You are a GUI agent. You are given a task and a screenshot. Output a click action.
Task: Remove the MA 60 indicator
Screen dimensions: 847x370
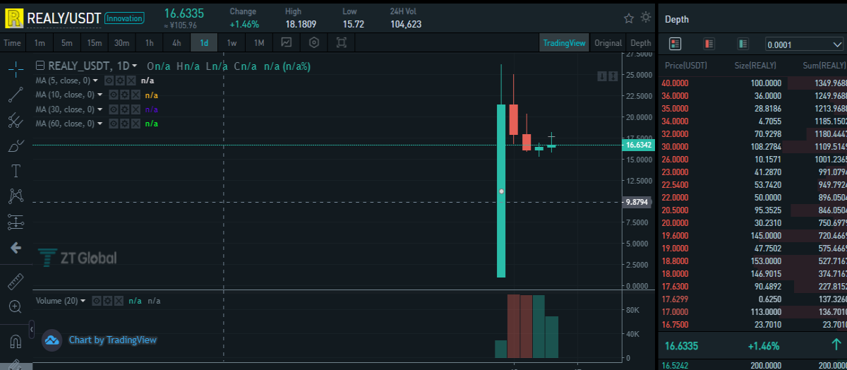pos(134,124)
